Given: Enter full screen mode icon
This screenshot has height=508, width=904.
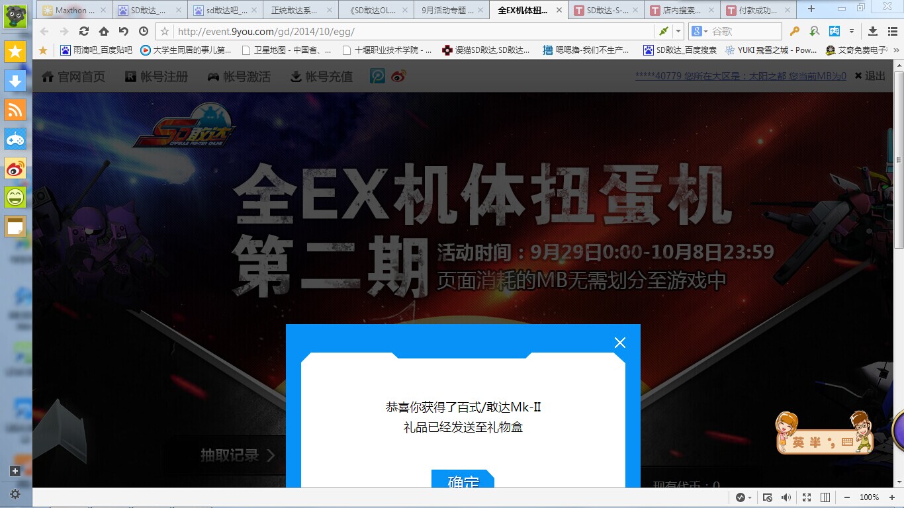Looking at the screenshot, I should pyautogui.click(x=807, y=497).
